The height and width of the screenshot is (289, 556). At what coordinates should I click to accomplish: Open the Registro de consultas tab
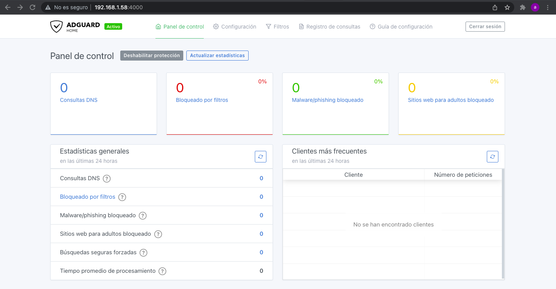tap(329, 27)
